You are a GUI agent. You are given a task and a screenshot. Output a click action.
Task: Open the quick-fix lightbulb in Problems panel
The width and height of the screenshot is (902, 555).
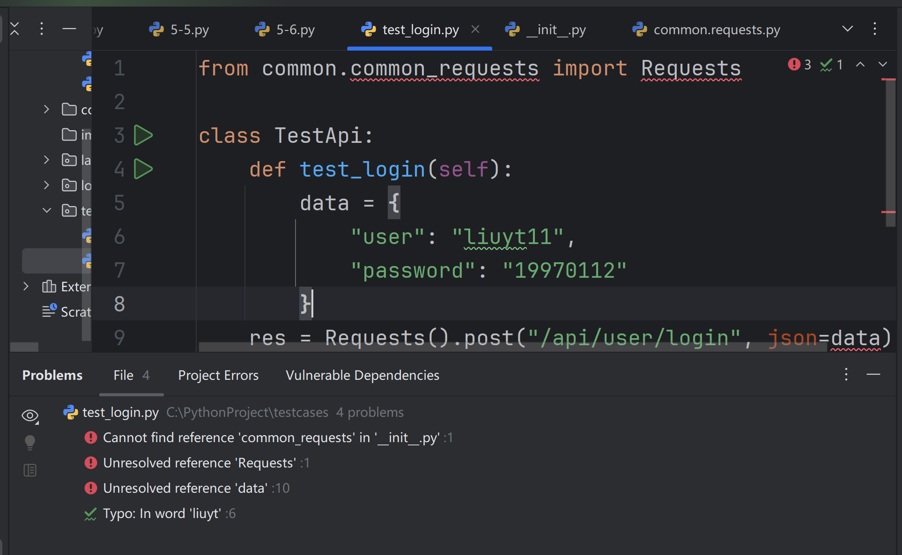tap(30, 442)
